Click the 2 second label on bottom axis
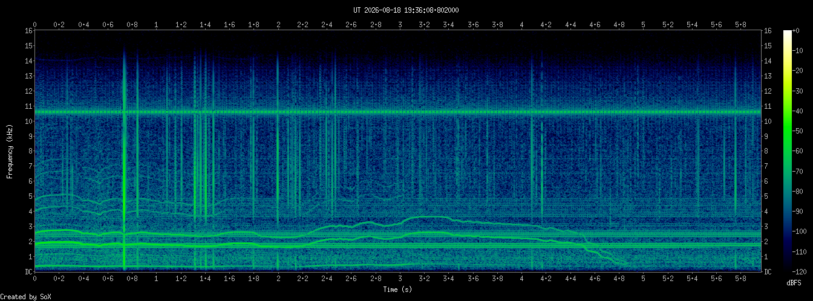The height and width of the screenshot is (301, 813). point(278,280)
